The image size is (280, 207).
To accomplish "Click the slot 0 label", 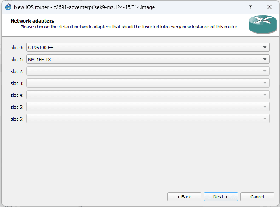I will tap(17, 48).
